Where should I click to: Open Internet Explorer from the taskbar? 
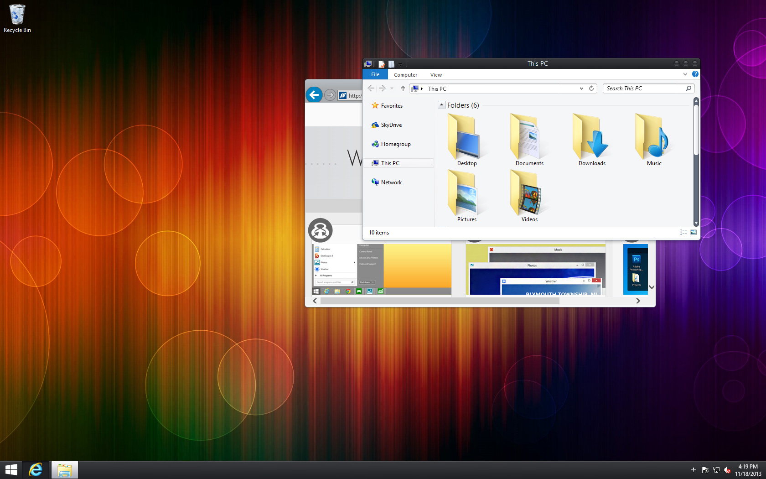[36, 470]
